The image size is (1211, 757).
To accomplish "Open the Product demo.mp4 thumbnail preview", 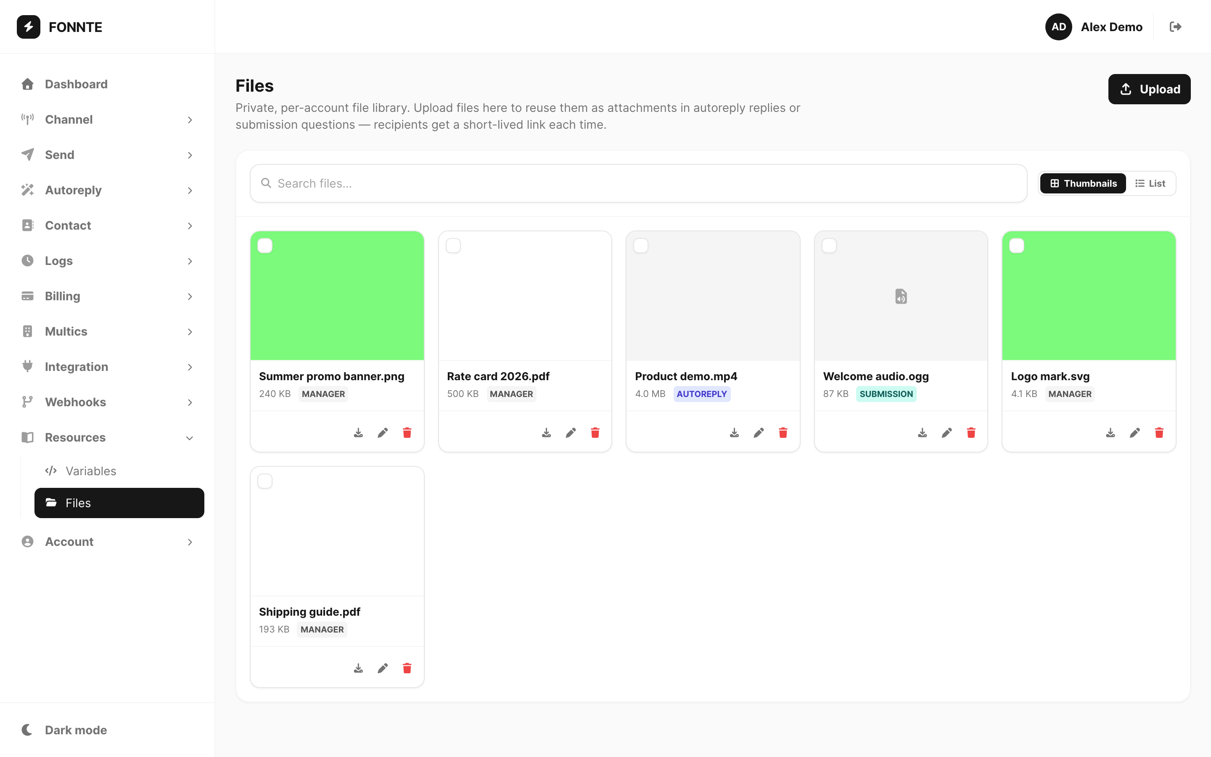I will coord(713,295).
